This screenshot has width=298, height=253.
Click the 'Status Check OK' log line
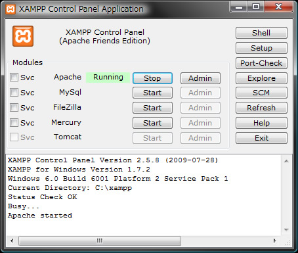[43, 197]
